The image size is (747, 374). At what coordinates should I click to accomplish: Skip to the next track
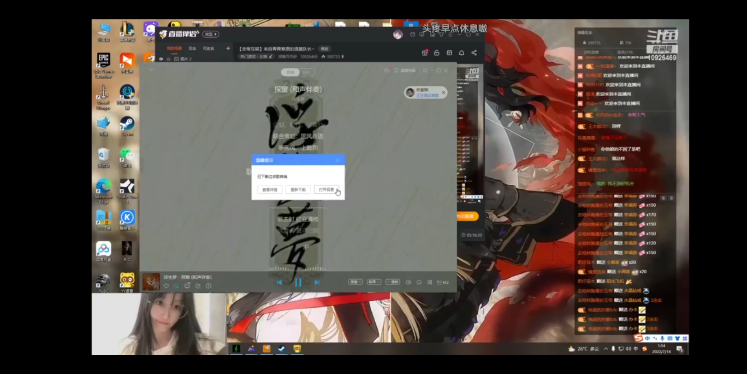pos(317,282)
